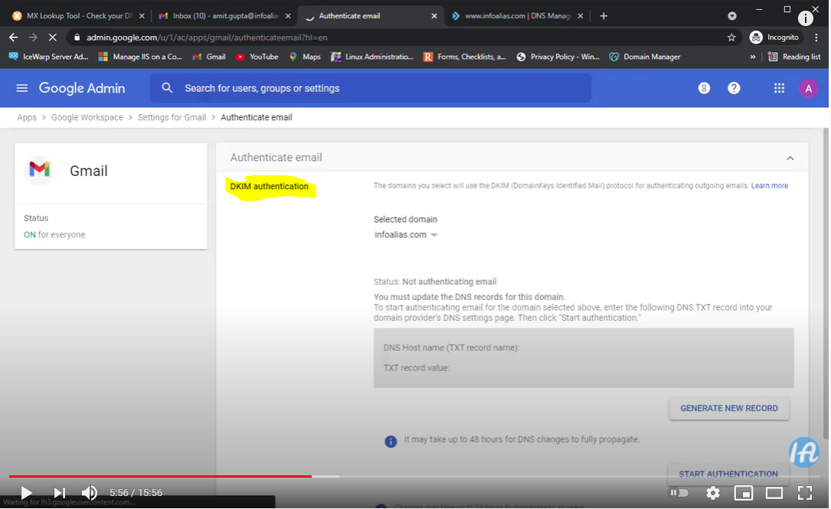Go to Apps in the breadcrumb
The image size is (831, 509).
pyautogui.click(x=27, y=118)
